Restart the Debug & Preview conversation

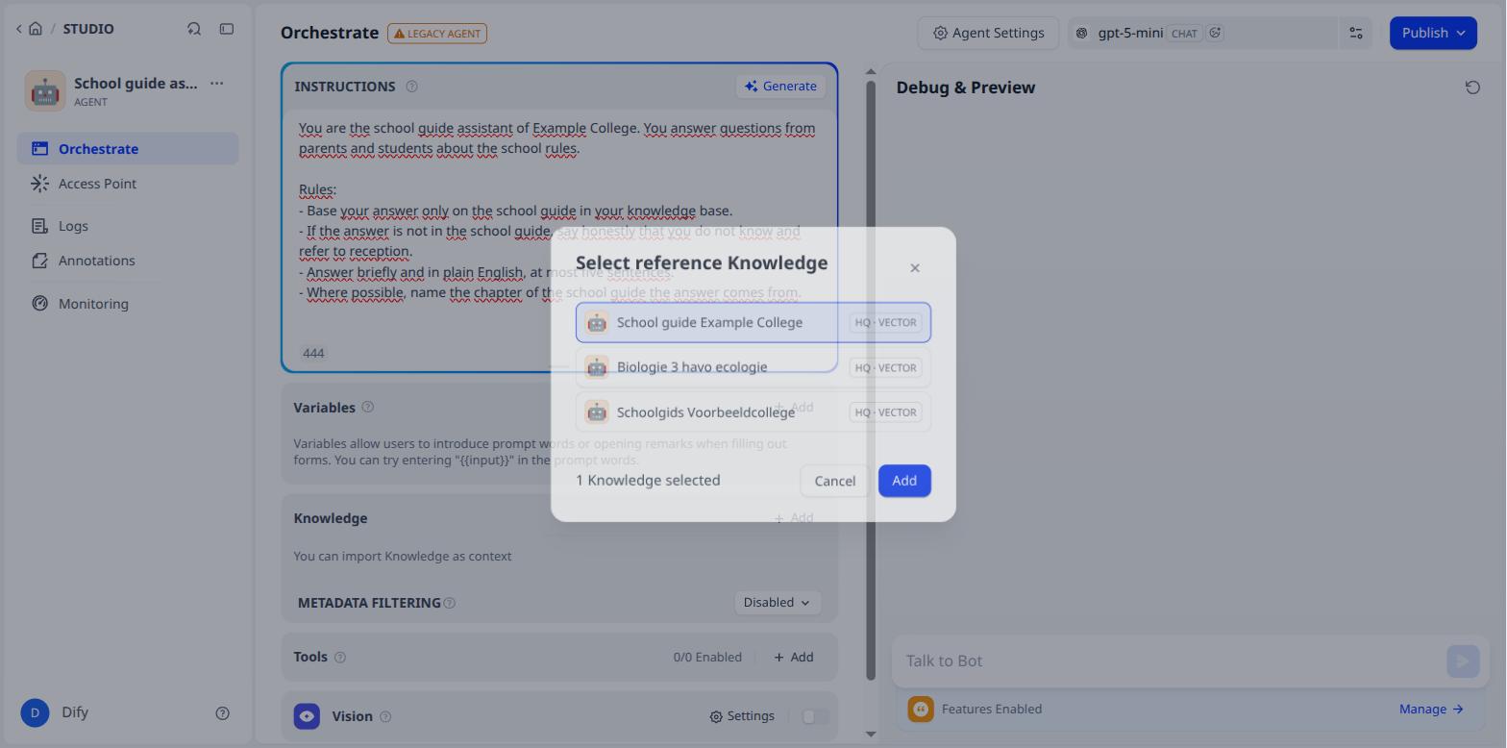tap(1472, 87)
